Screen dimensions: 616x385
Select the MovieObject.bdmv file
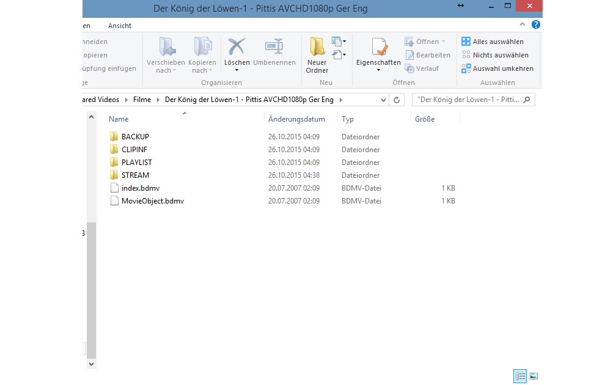click(152, 200)
